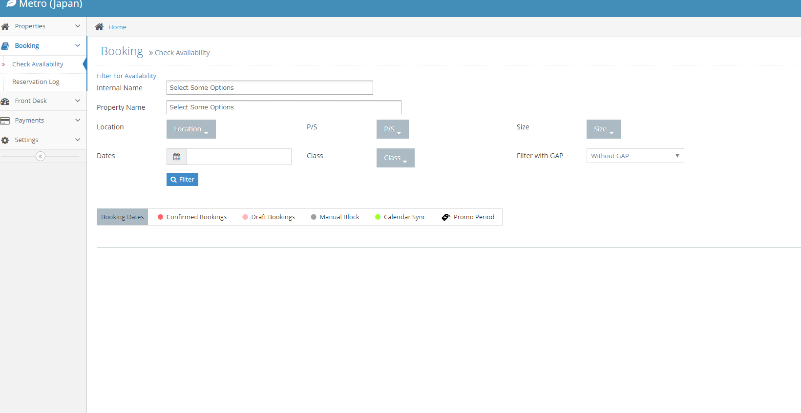Screen dimensions: 801x413
Task: Click the gray Manual Block dot
Action: 314,217
